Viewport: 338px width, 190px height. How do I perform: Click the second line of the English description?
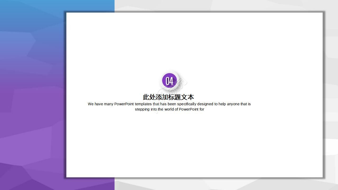[x=169, y=109]
